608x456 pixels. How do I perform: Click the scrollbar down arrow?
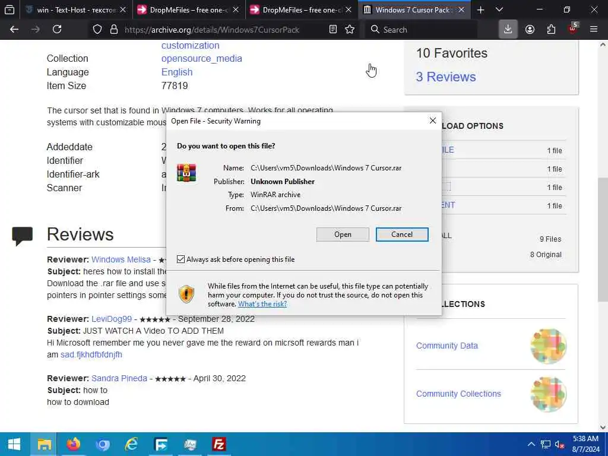pos(603,427)
